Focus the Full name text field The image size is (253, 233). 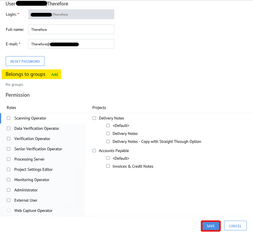(71, 29)
